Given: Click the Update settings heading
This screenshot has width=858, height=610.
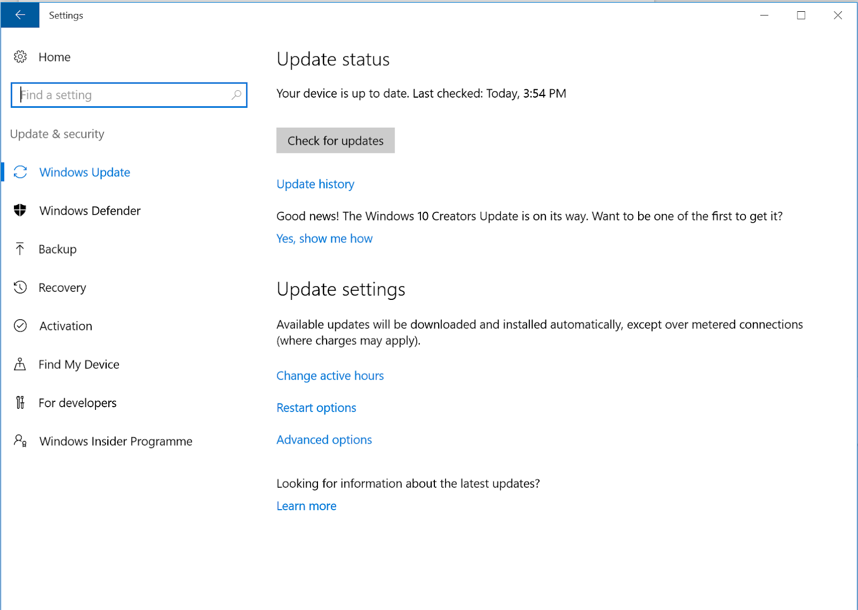Looking at the screenshot, I should tap(341, 289).
